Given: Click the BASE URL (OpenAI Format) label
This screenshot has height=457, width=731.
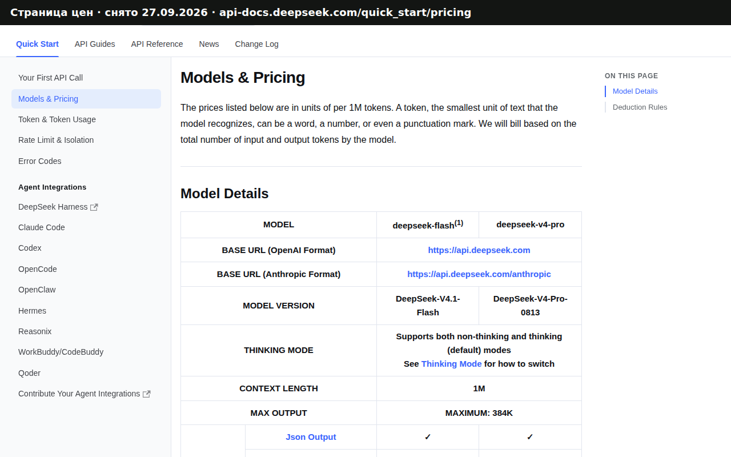Looking at the screenshot, I should 279,250.
